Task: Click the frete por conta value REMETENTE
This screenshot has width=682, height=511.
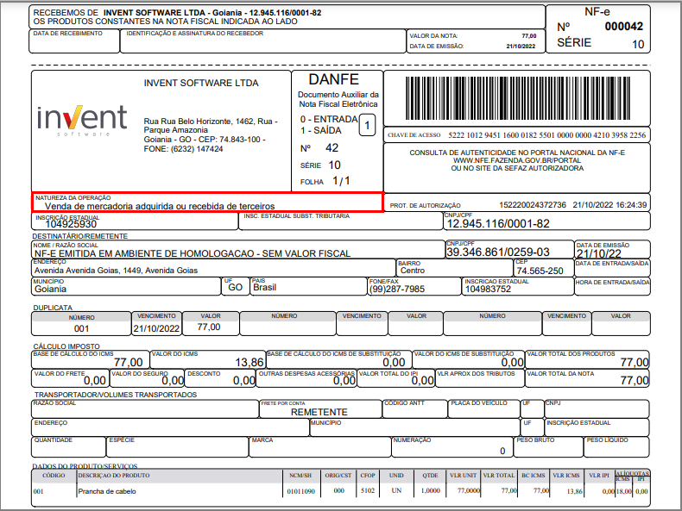Action: click(x=319, y=412)
